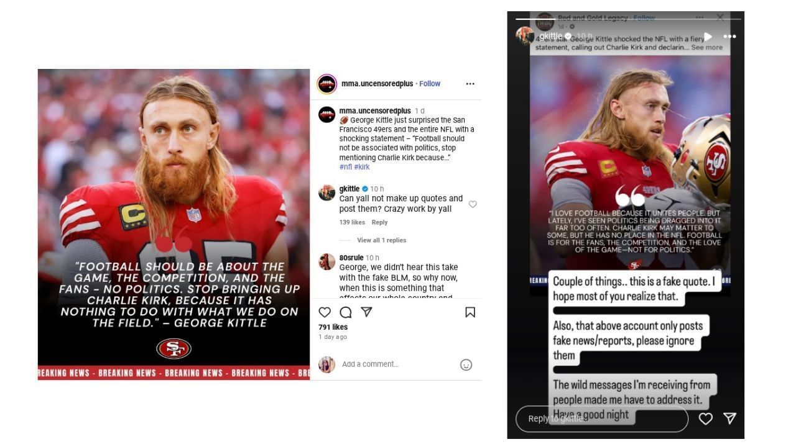Send the story via paper plane icon
Image resolution: width=796 pixels, height=447 pixels.
pos(730,418)
